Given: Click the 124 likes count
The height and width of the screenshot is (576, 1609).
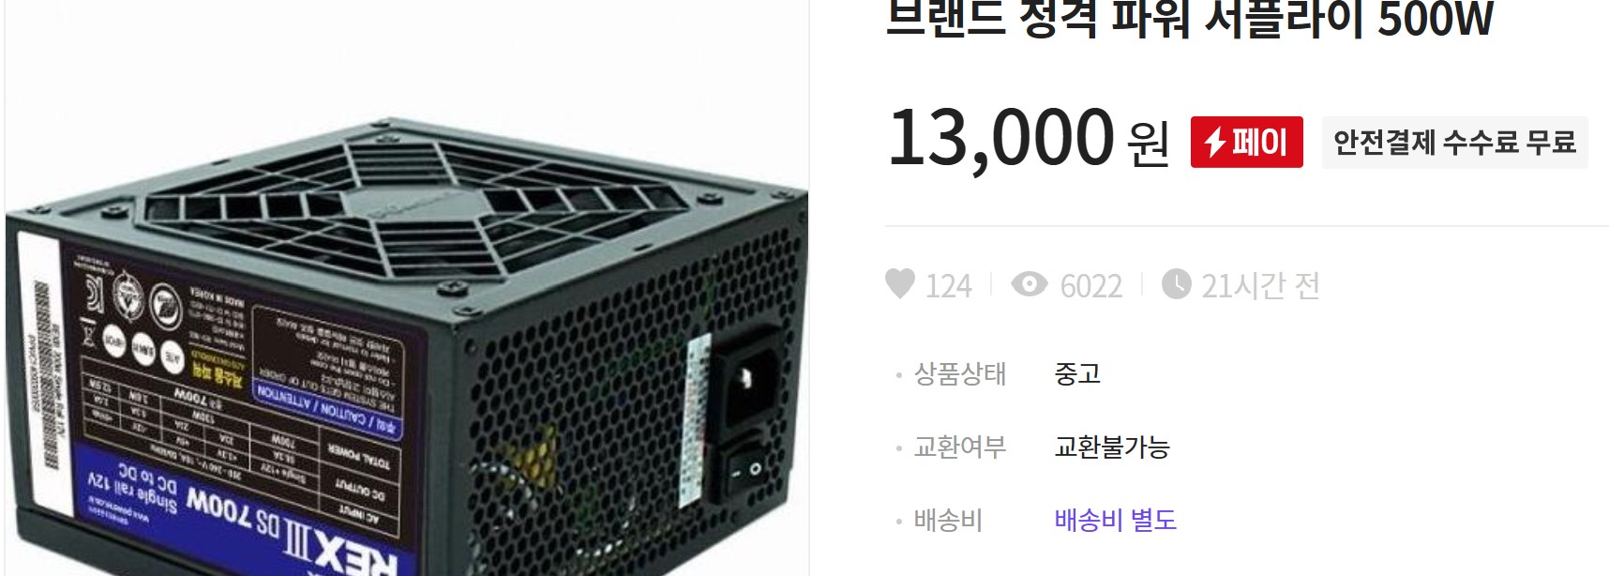Looking at the screenshot, I should [x=949, y=285].
